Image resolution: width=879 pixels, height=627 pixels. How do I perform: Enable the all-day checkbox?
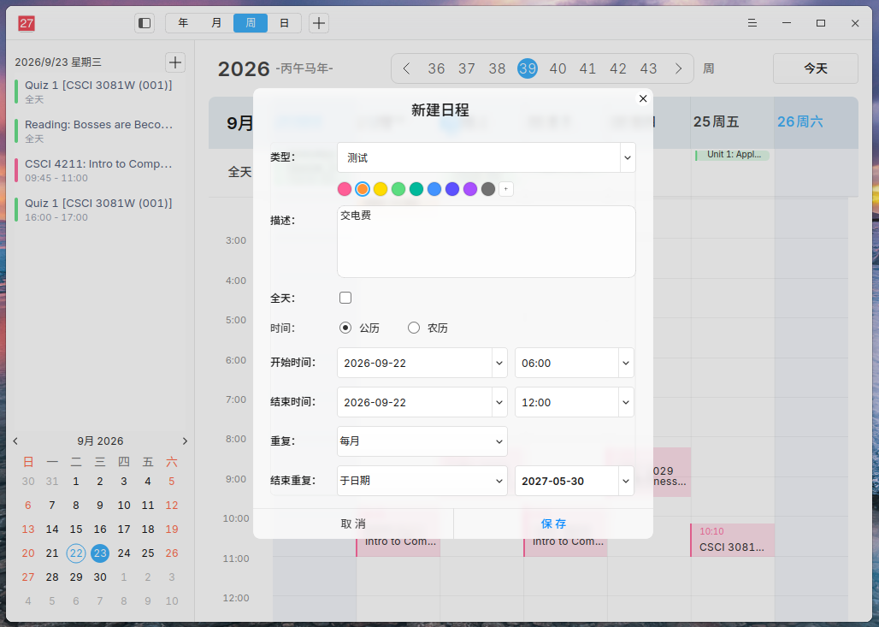coord(345,298)
